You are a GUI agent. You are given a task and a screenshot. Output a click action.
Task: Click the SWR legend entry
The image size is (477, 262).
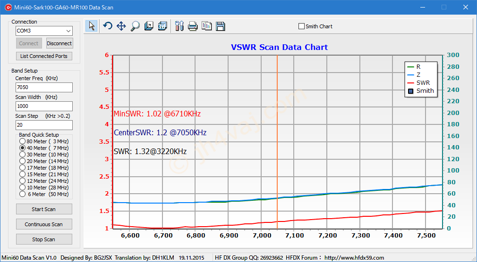click(418, 82)
